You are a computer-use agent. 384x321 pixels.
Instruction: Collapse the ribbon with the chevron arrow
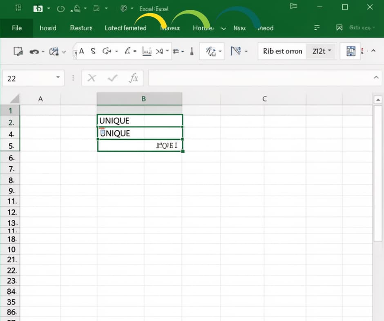373,51
